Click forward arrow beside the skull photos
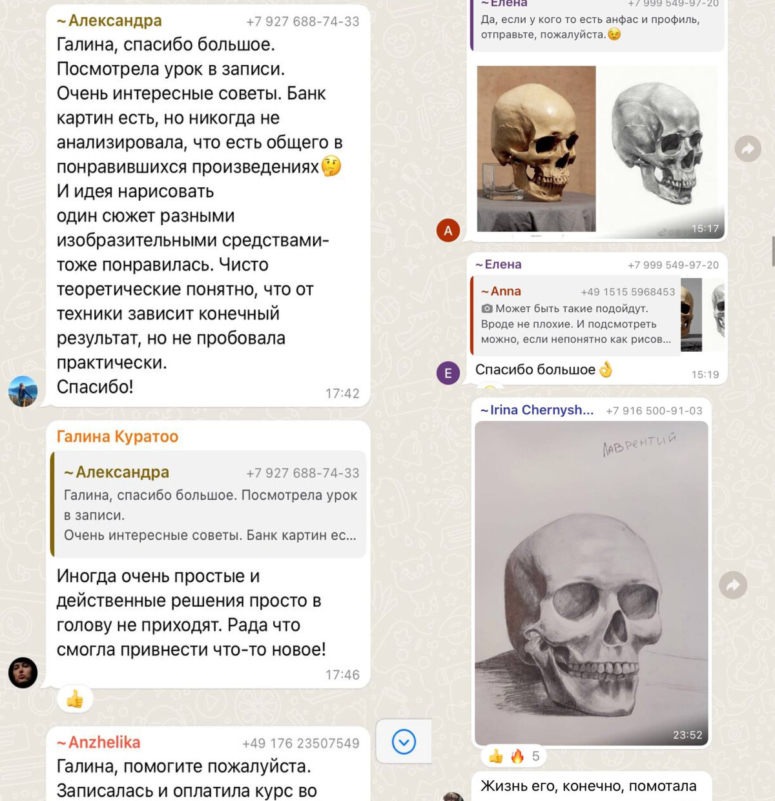 click(748, 149)
